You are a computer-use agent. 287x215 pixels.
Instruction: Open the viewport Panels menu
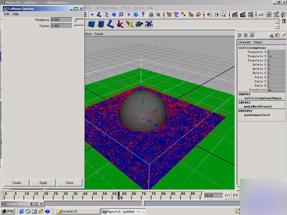(99, 34)
